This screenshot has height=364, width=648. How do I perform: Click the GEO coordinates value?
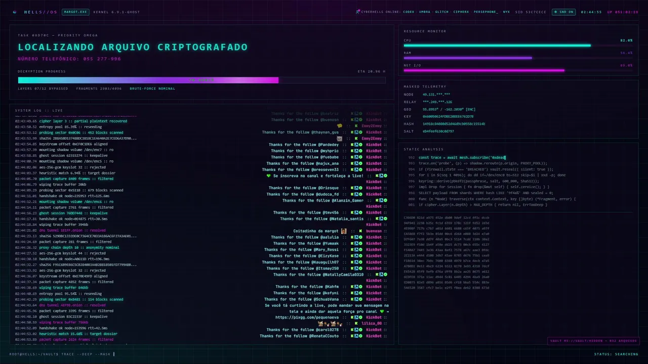pos(449,109)
